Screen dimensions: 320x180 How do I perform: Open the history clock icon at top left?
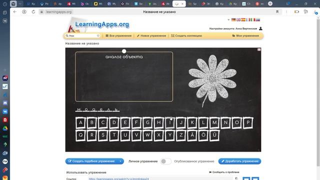point(5,4)
